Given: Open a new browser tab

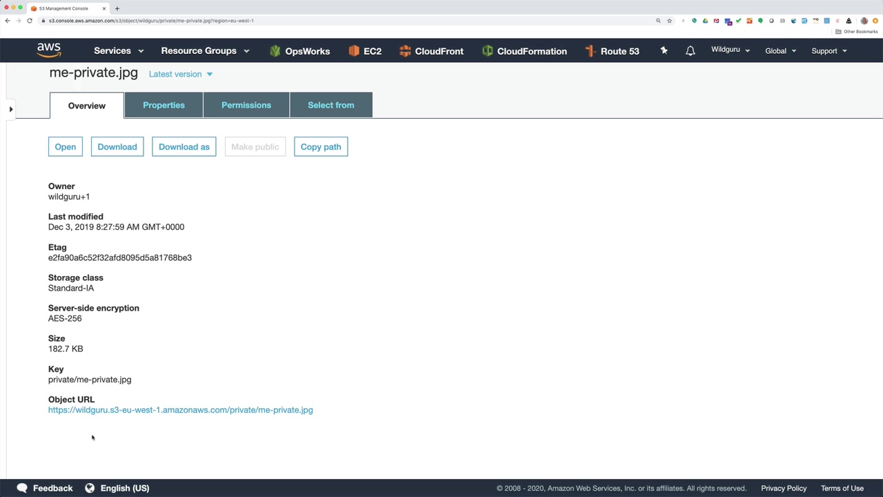Looking at the screenshot, I should click(x=117, y=8).
